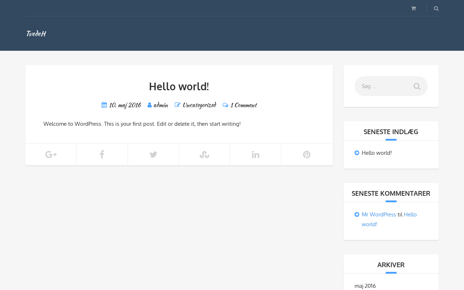Open the admin author link
Screen dimensions: 464x290
pyautogui.click(x=161, y=105)
